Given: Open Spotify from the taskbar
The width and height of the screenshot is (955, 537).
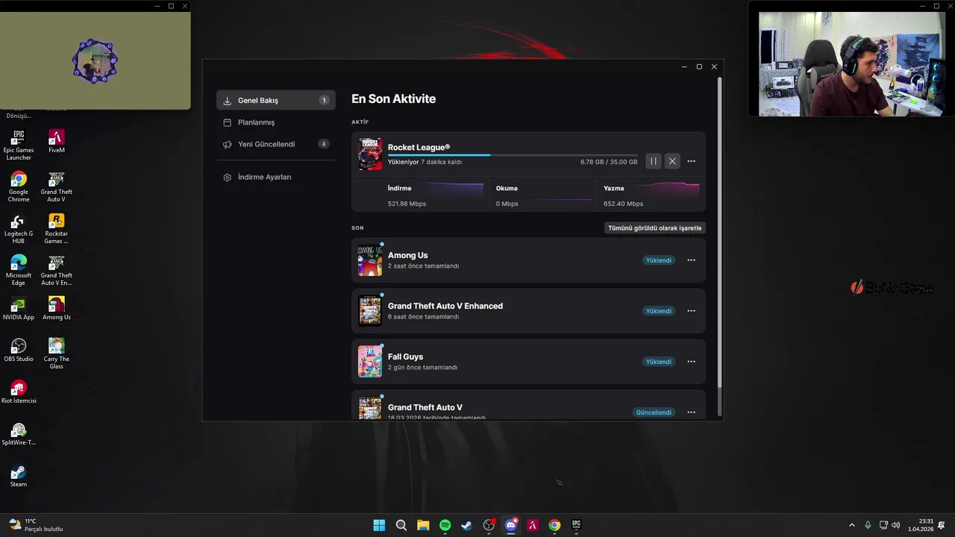Looking at the screenshot, I should (445, 525).
